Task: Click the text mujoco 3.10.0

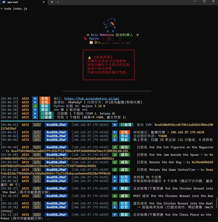Action: [94, 106]
